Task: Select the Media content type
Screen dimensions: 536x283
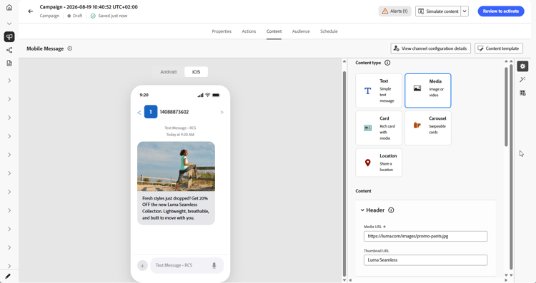Action: coord(428,91)
